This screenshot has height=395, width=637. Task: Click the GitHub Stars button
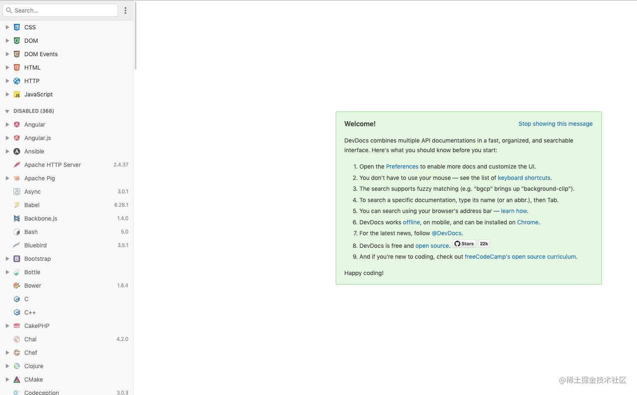464,244
